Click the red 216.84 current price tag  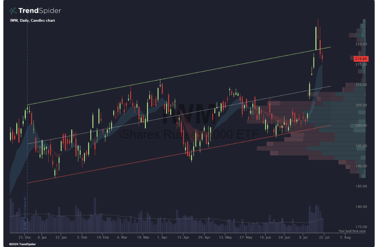coord(361,59)
